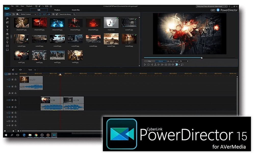
Task: Lock audio track 2
Action: pos(16,107)
